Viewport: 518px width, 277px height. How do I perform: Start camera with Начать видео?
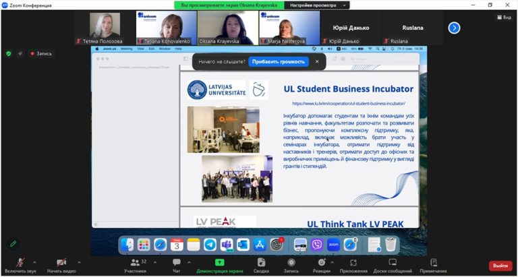(61, 266)
